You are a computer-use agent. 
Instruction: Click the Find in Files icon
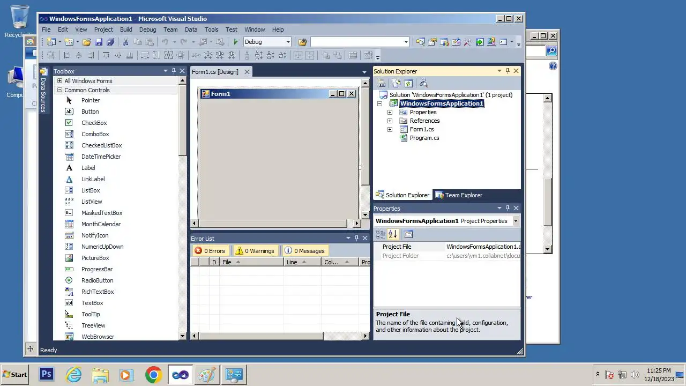[x=302, y=42]
